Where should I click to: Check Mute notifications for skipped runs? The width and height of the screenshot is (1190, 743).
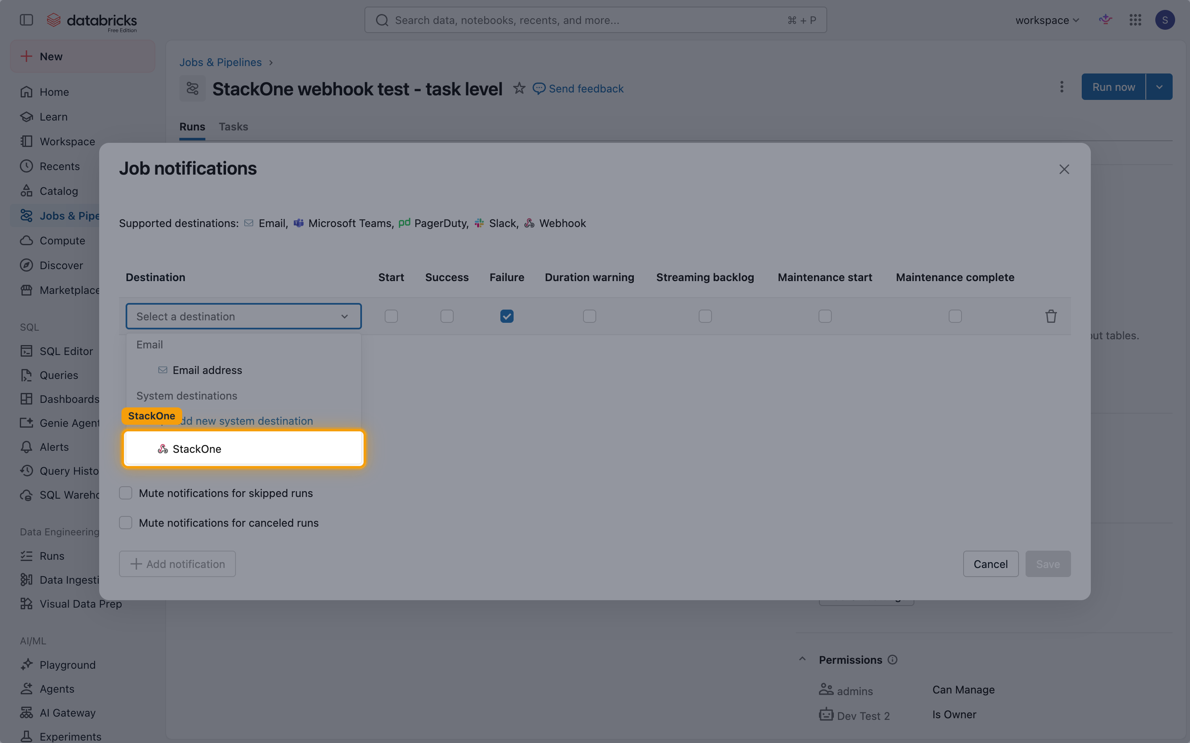click(125, 493)
